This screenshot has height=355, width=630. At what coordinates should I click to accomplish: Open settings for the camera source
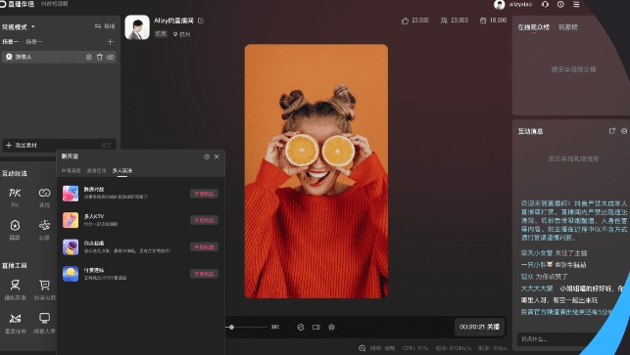tap(89, 57)
